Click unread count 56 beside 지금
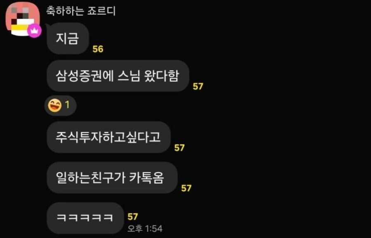The image size is (371, 238). pyautogui.click(x=98, y=49)
